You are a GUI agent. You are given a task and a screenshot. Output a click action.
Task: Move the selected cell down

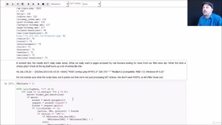tap(33, 4)
